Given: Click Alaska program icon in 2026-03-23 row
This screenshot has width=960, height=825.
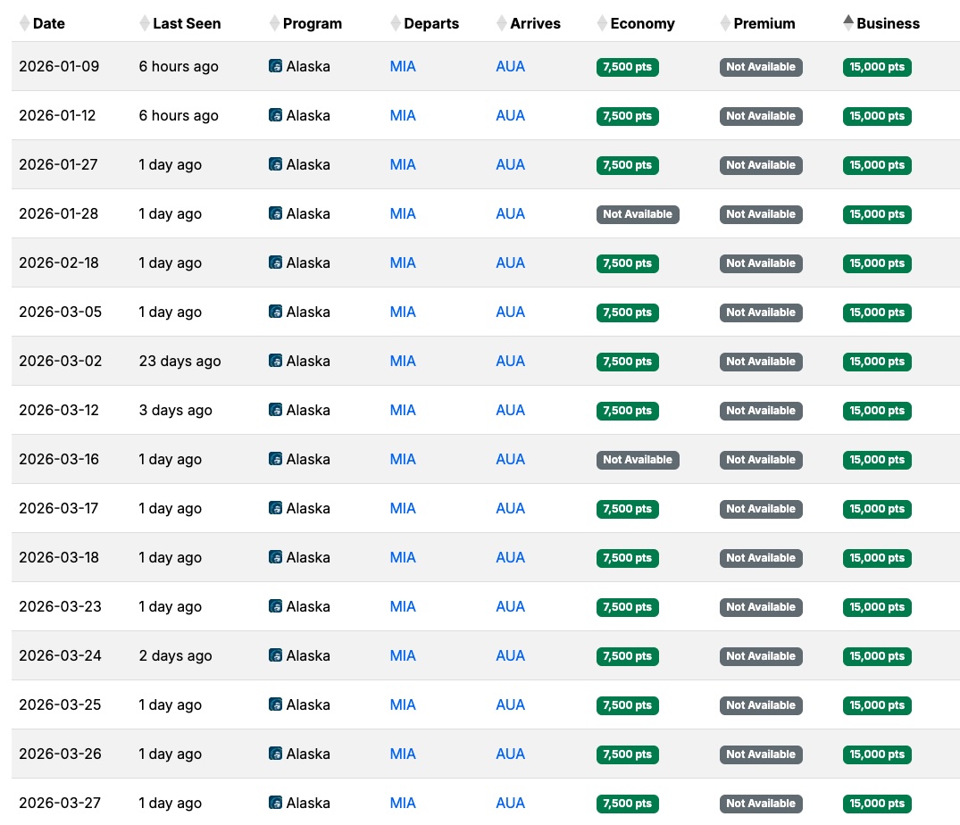Looking at the screenshot, I should click(276, 606).
